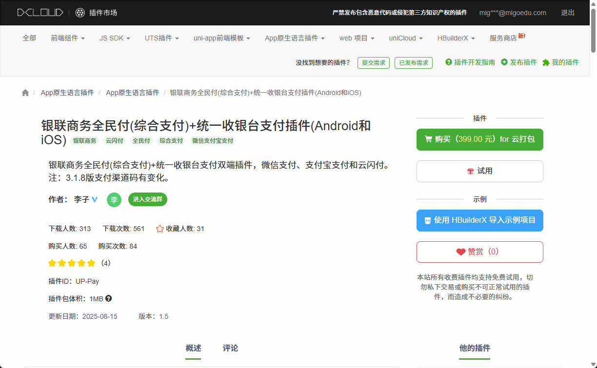Click the author's green avatar icon
This screenshot has height=368, width=597.
(114, 200)
